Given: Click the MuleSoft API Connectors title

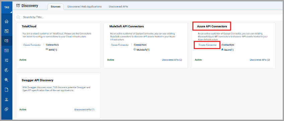Looking at the screenshot, I should [x=126, y=26].
